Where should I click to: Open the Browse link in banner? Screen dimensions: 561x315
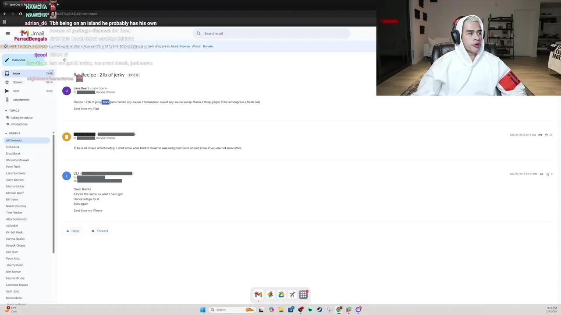tap(185, 46)
